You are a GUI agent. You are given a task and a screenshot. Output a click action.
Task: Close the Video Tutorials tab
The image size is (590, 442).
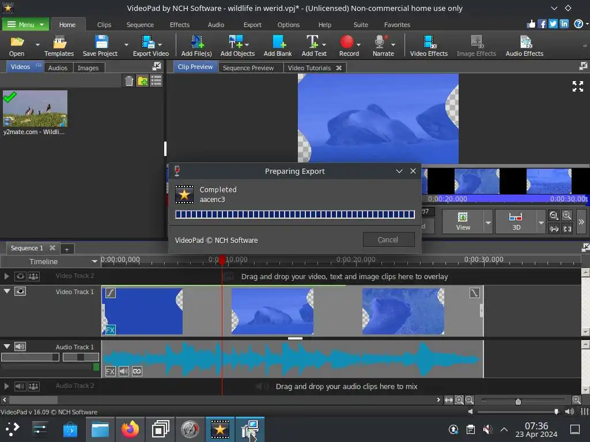point(339,68)
